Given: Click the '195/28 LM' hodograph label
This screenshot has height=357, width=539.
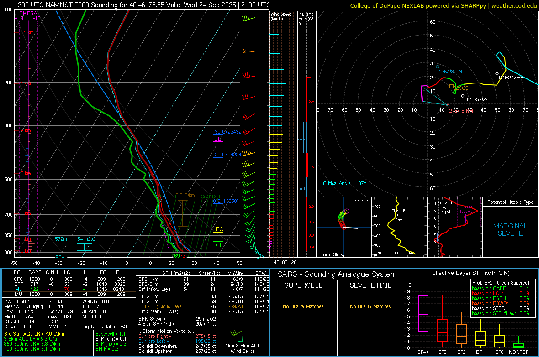Looking at the screenshot, I should (x=450, y=72).
